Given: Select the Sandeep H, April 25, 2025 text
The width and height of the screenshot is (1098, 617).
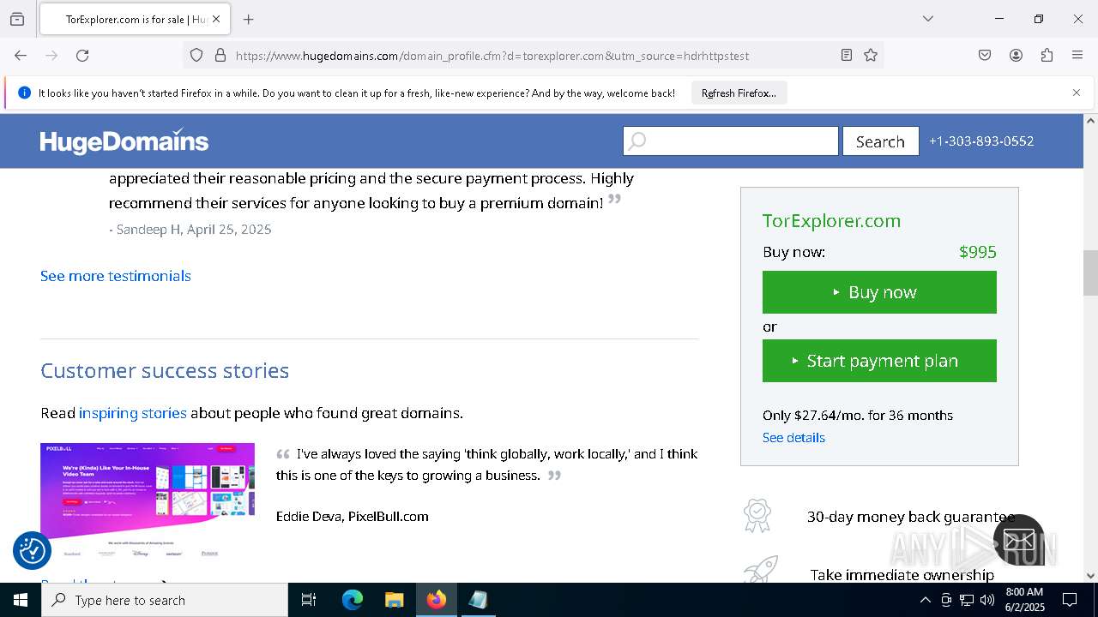Looking at the screenshot, I should click(194, 230).
